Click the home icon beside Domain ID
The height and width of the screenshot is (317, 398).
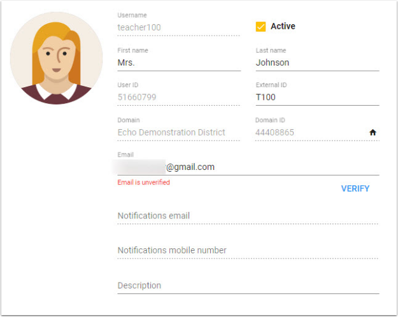pyautogui.click(x=373, y=132)
